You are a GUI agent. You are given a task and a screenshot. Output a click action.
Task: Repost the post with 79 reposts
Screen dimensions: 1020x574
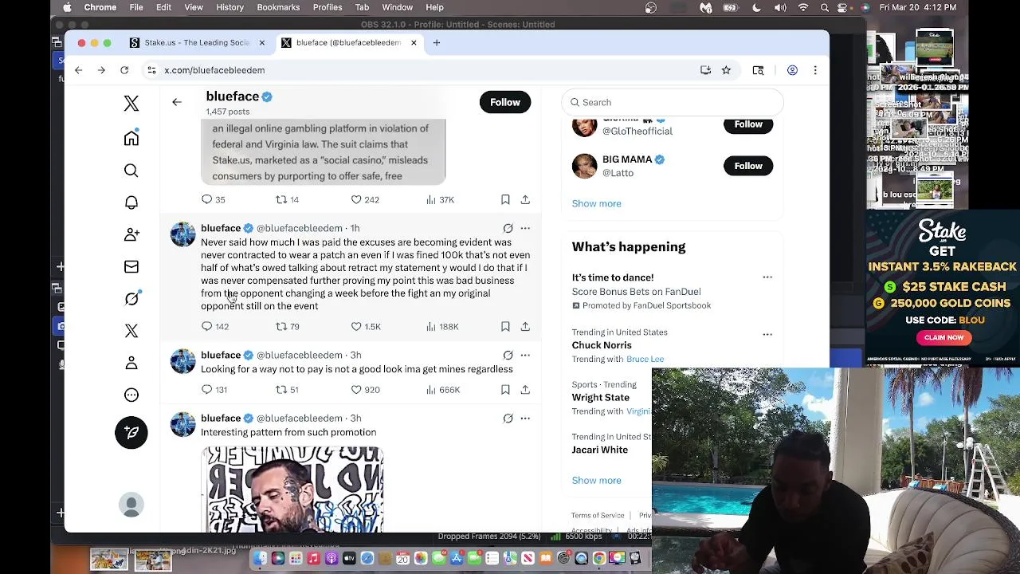(280, 326)
